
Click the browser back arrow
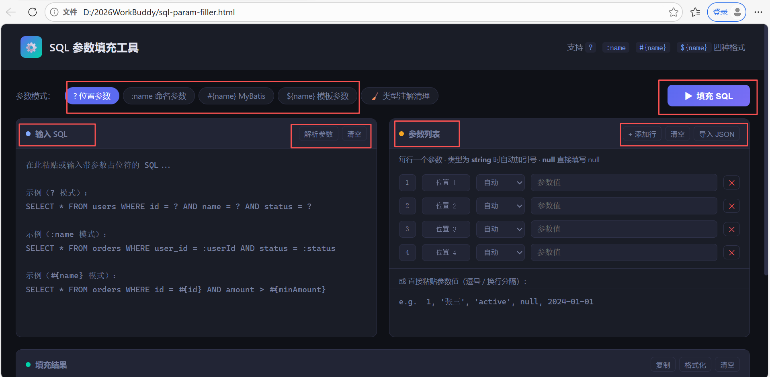click(x=11, y=12)
